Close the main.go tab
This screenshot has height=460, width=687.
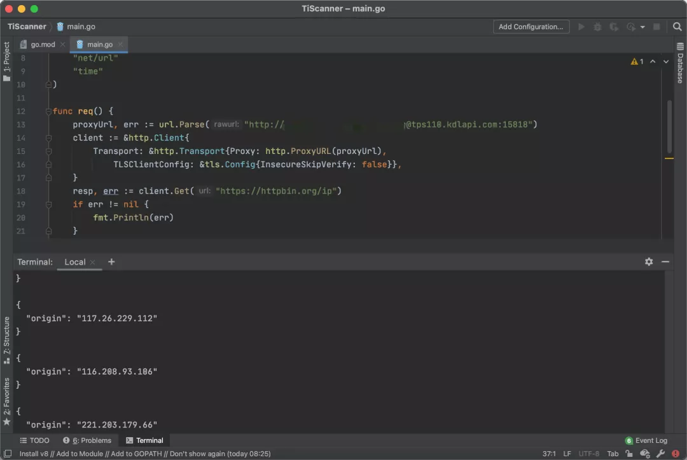[x=120, y=45]
